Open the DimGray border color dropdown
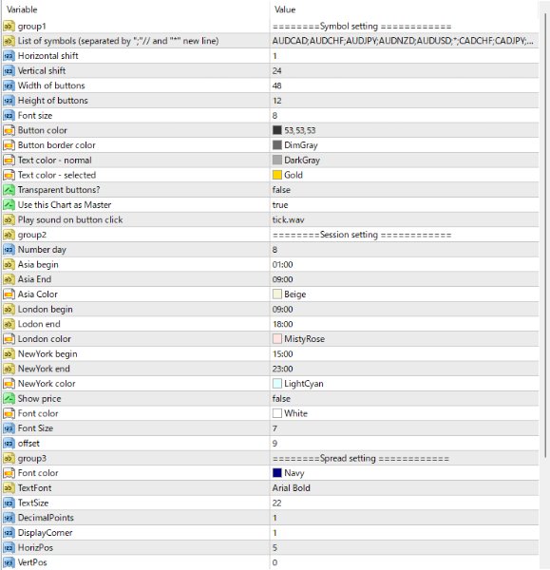This screenshot has height=570, width=550. [405, 145]
